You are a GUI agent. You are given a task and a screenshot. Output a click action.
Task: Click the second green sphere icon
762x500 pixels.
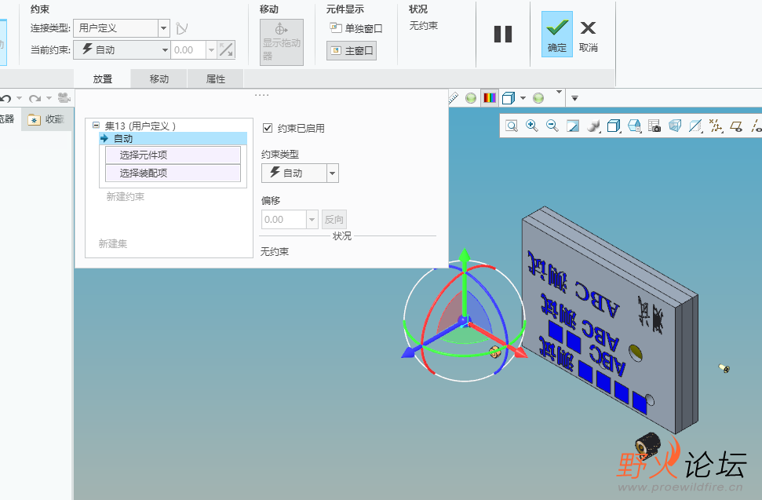[x=538, y=98]
